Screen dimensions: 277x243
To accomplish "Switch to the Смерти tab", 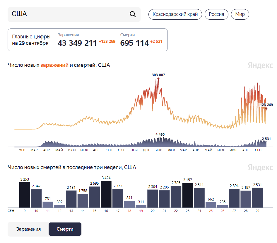I will pos(65,229).
